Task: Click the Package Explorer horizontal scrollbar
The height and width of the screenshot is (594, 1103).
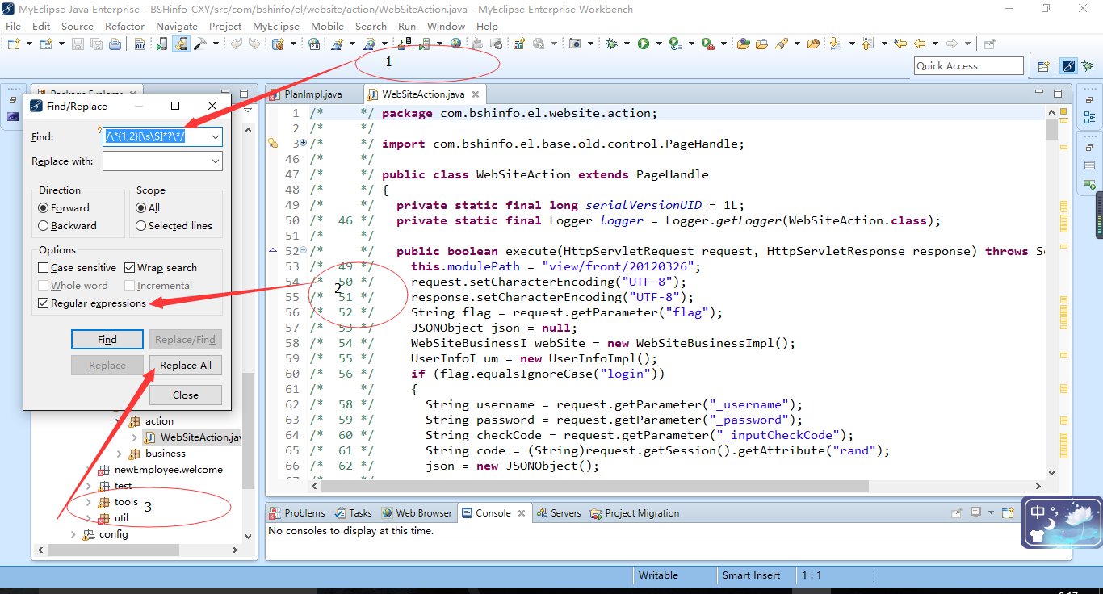Action: [137, 550]
